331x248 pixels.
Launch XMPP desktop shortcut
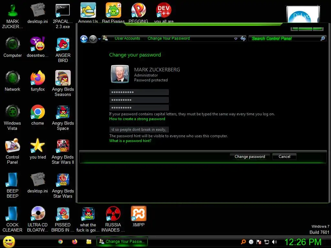(x=138, y=217)
